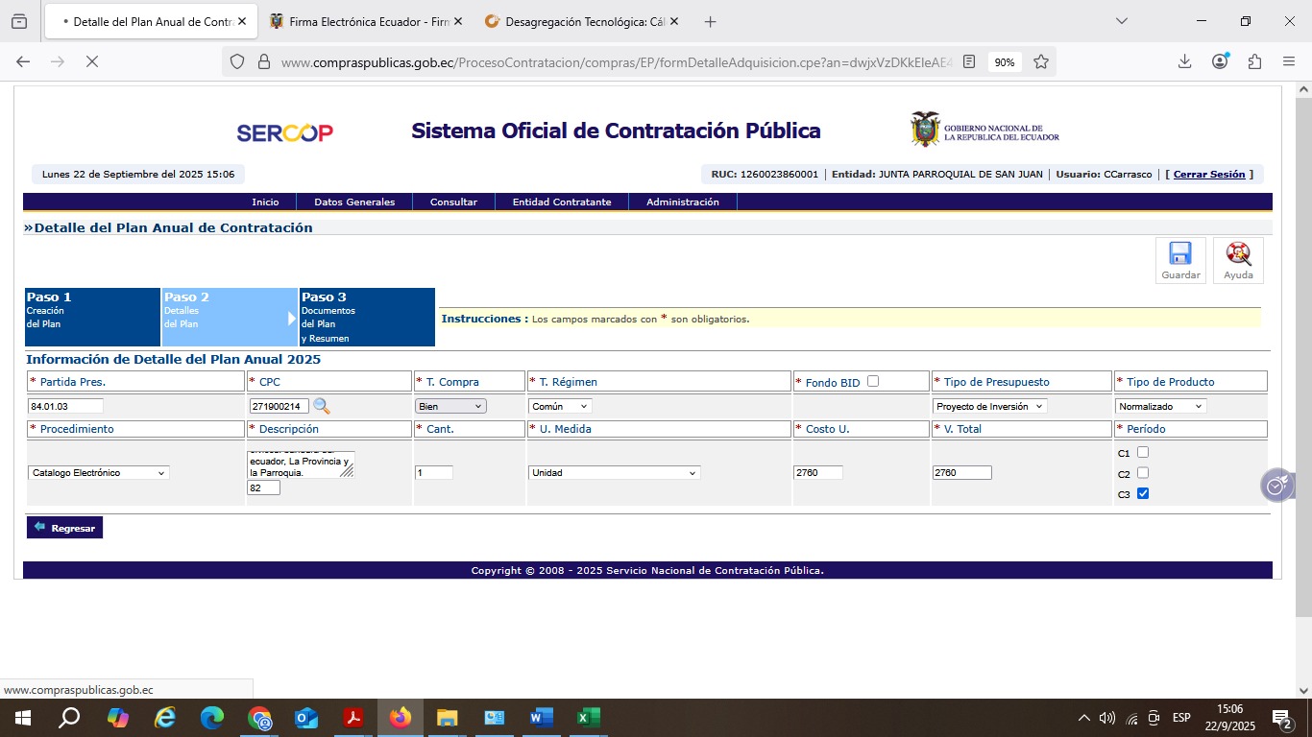This screenshot has height=737, width=1312.
Task: Open Excel from the taskbar
Action: 588,718
